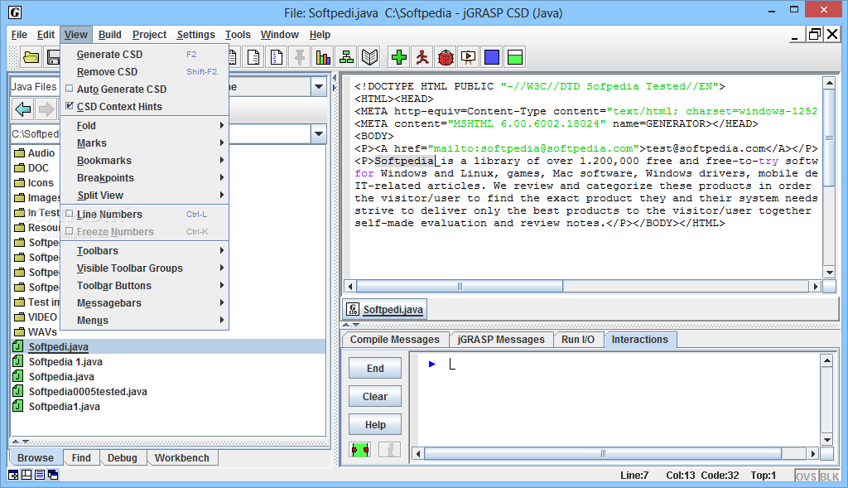
Task: Click the editor vertical scrollbar down arrow
Action: [828, 272]
